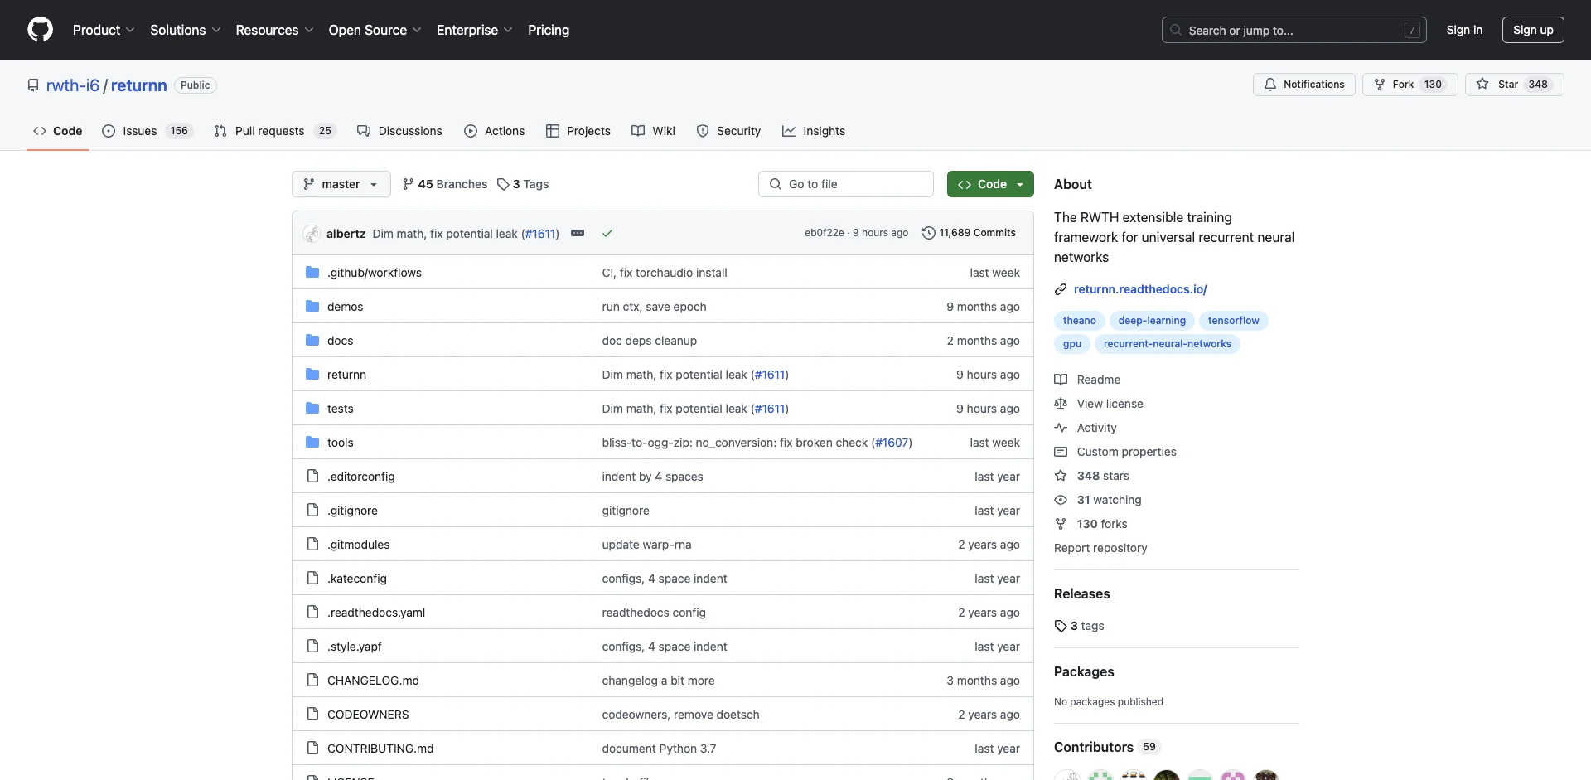The height and width of the screenshot is (780, 1591).
Task: Open the Enterprise dropdown menu
Action: [x=475, y=30]
